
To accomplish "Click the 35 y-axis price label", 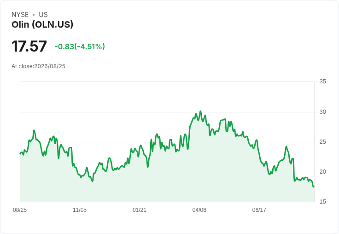I will pyautogui.click(x=322, y=82).
